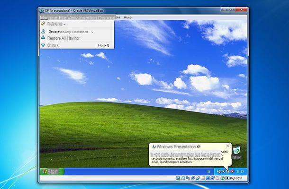This screenshot has width=289, height=189.
Task: Click the blue display status bar icon
Action: [208, 178]
